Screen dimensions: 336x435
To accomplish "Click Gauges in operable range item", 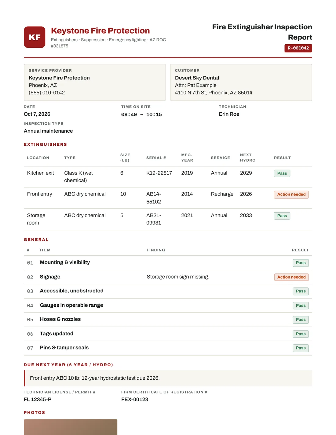I will (71, 305).
